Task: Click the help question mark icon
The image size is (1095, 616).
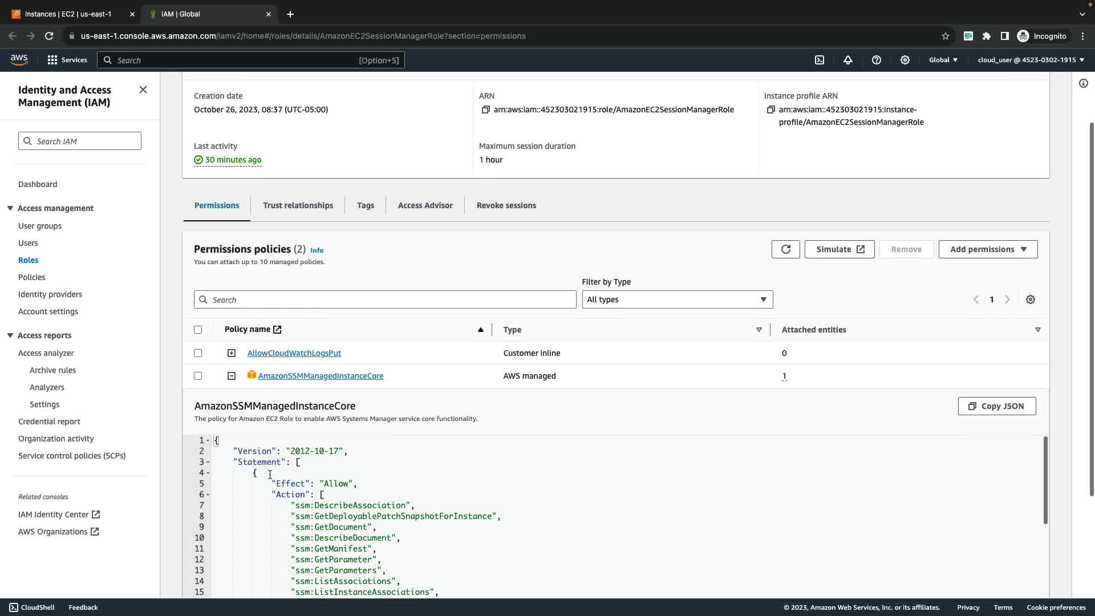Action: [877, 60]
